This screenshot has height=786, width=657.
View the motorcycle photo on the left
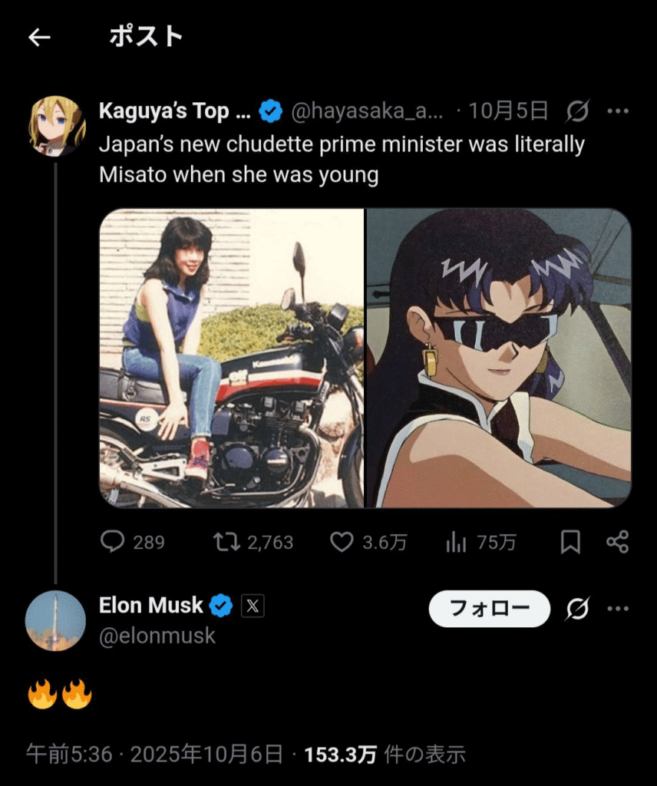(x=232, y=358)
